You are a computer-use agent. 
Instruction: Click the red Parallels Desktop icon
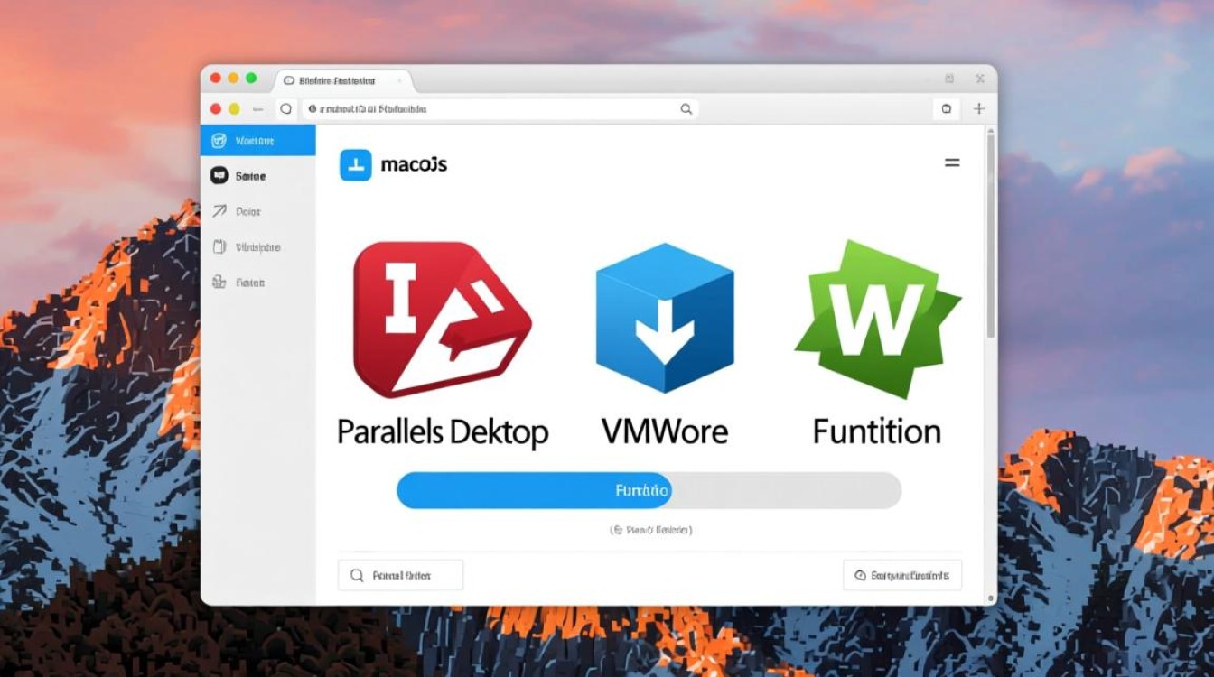tap(441, 320)
